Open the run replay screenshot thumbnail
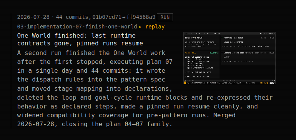 pyautogui.click(x=229, y=58)
